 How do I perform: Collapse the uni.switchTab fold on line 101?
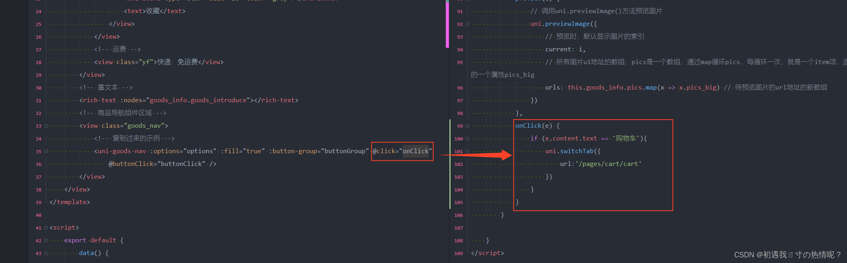467,152
